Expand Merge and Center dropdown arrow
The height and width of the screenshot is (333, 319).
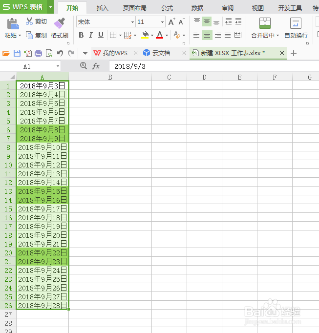278,36
